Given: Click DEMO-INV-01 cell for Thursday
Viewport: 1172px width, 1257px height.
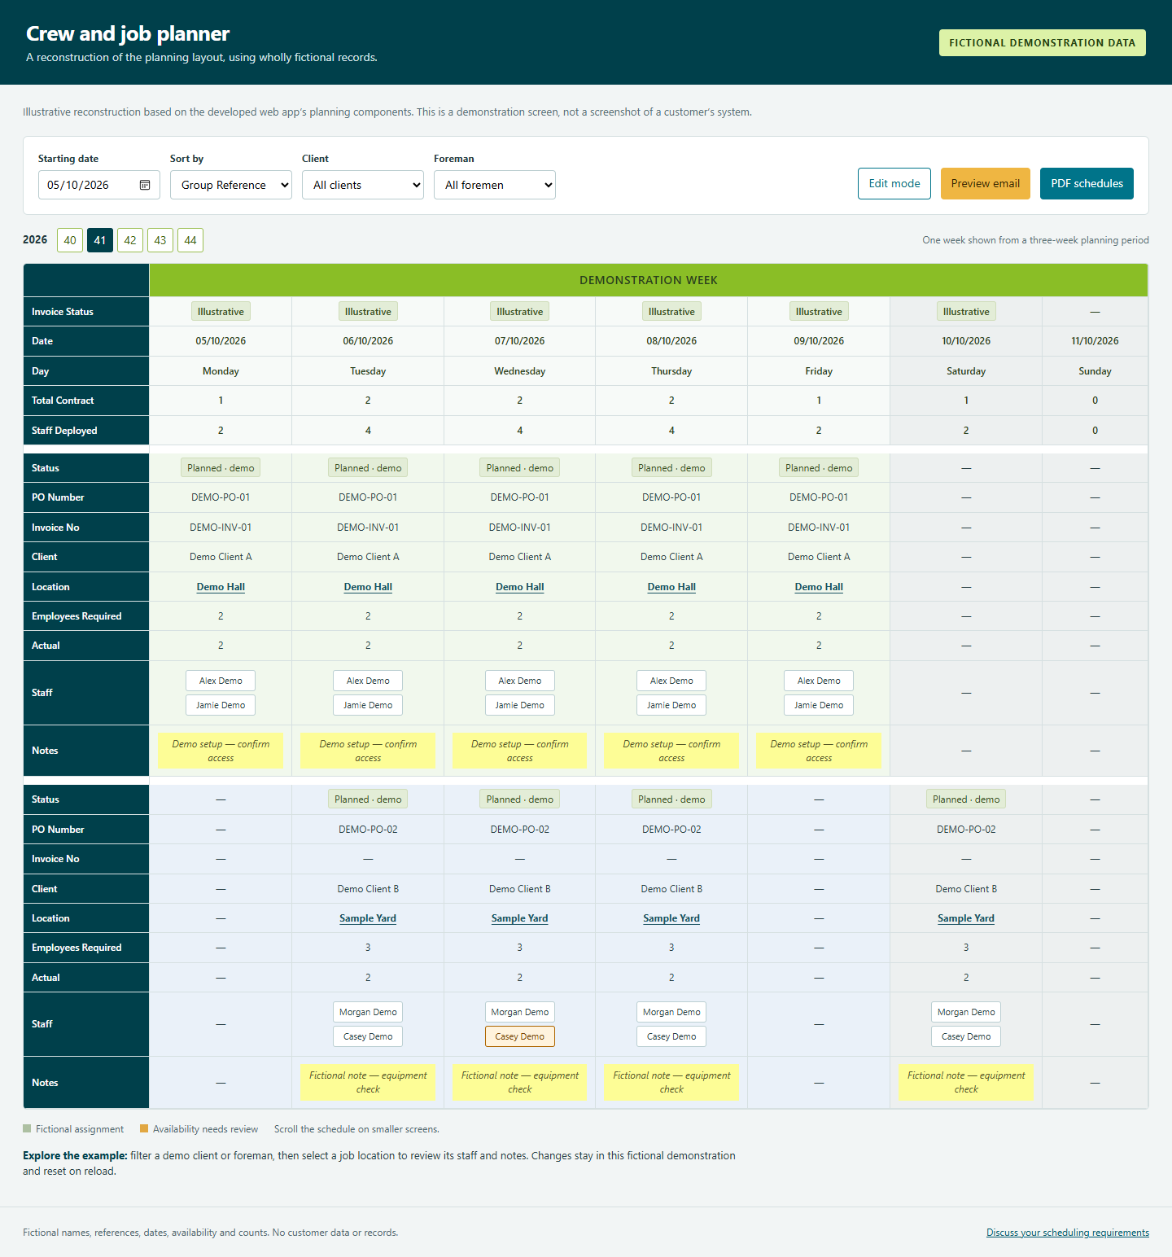Looking at the screenshot, I should click(671, 528).
